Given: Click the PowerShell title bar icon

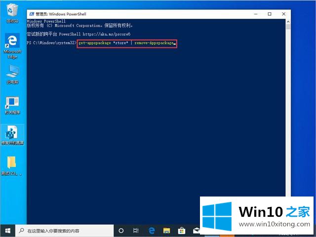Looking at the screenshot, I should coord(32,14).
